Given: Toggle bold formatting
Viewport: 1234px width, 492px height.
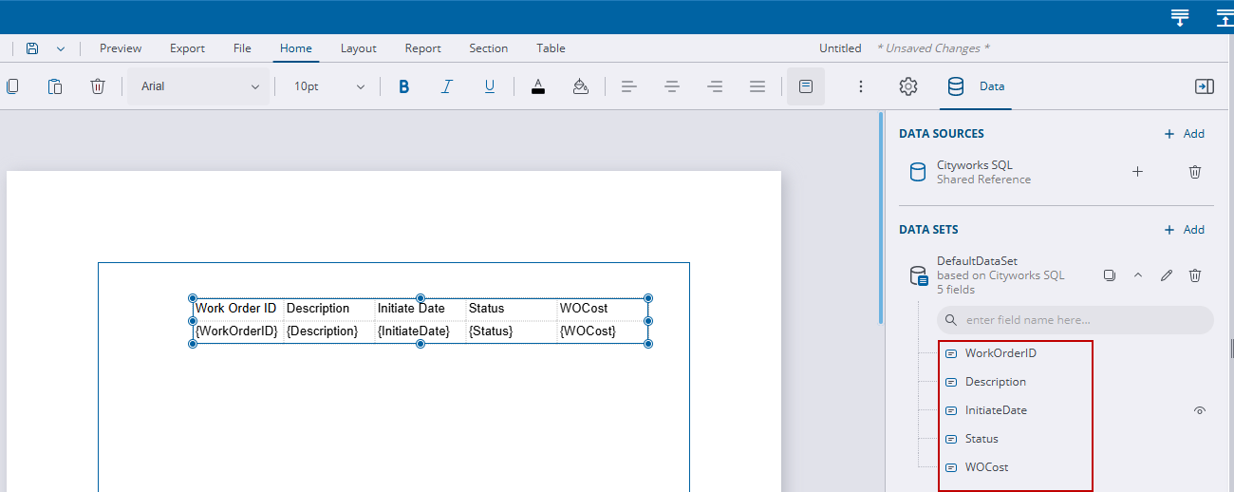Looking at the screenshot, I should tap(403, 86).
